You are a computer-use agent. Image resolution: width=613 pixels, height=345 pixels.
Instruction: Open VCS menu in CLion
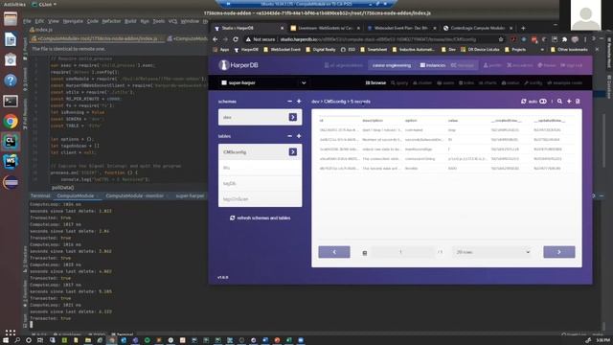[x=172, y=21]
